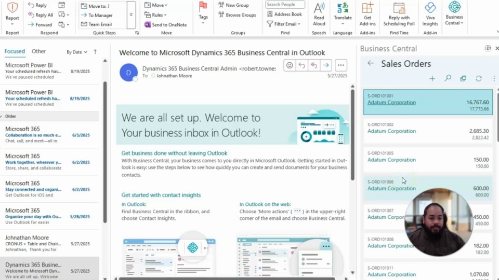Select the To Manager quick step
The width and height of the screenshot is (499, 280).
point(97,15)
